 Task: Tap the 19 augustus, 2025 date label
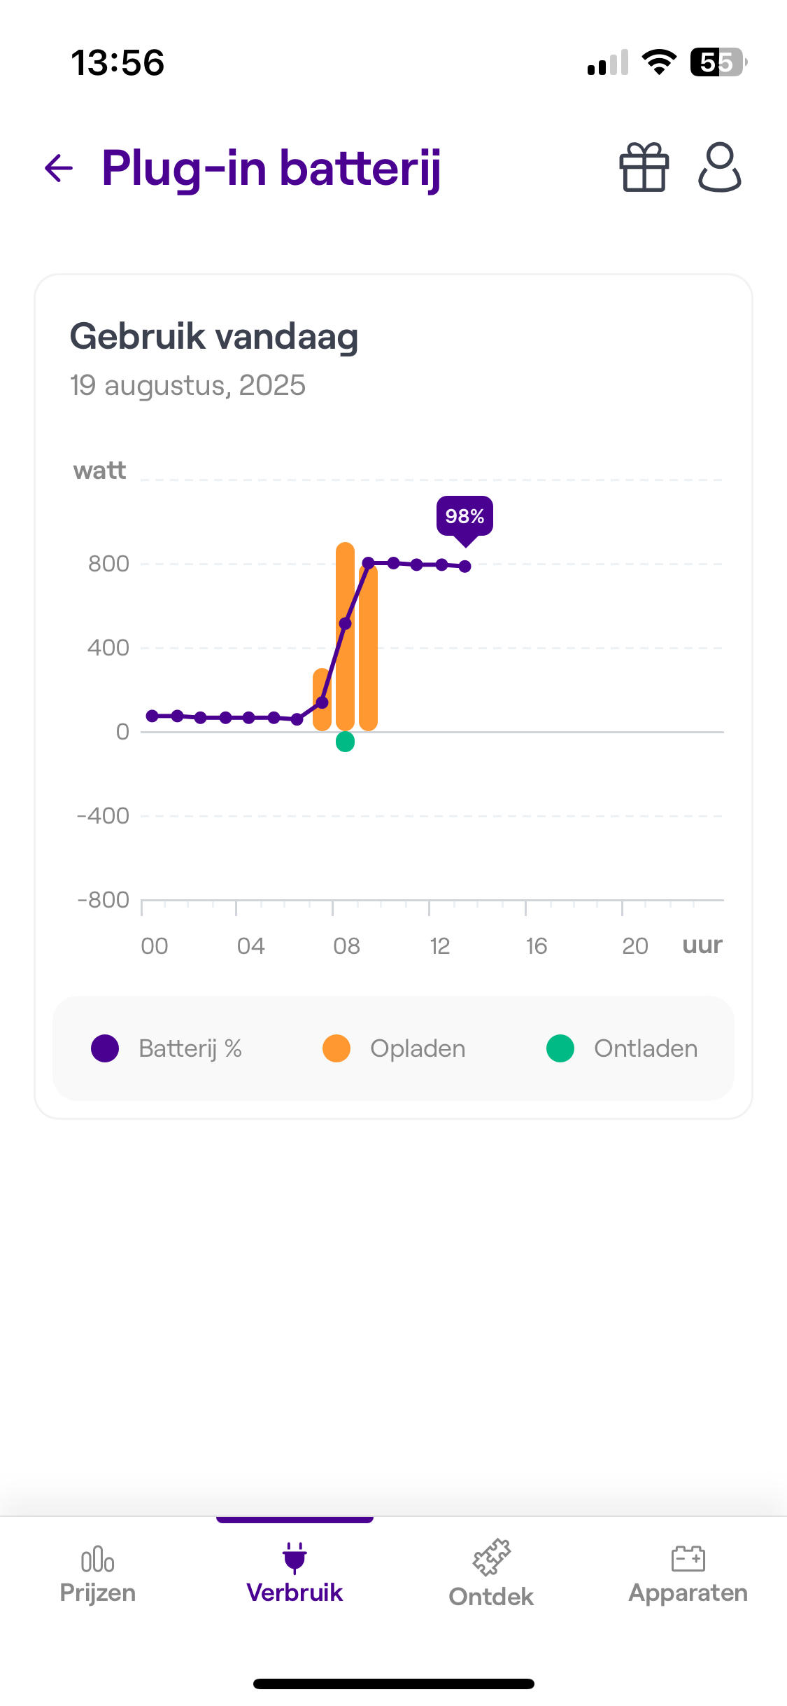(x=187, y=385)
